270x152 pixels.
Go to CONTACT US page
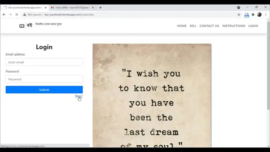pos(209,26)
